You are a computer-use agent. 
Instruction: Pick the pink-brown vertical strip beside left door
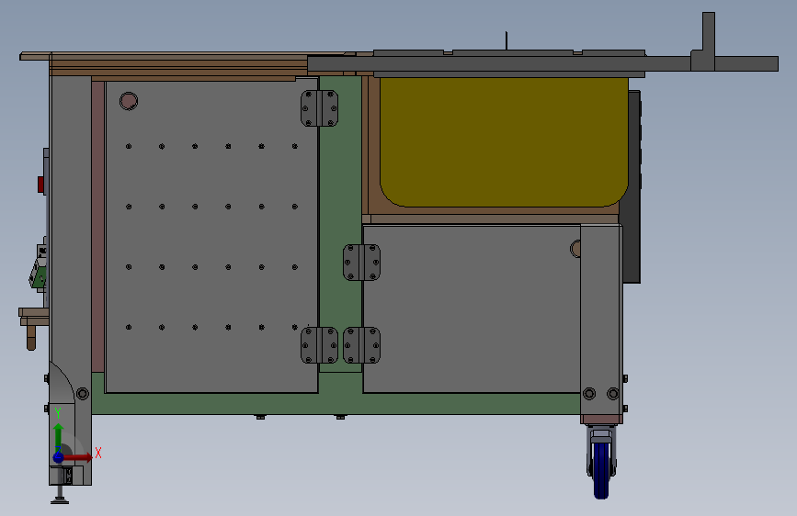coord(98,227)
